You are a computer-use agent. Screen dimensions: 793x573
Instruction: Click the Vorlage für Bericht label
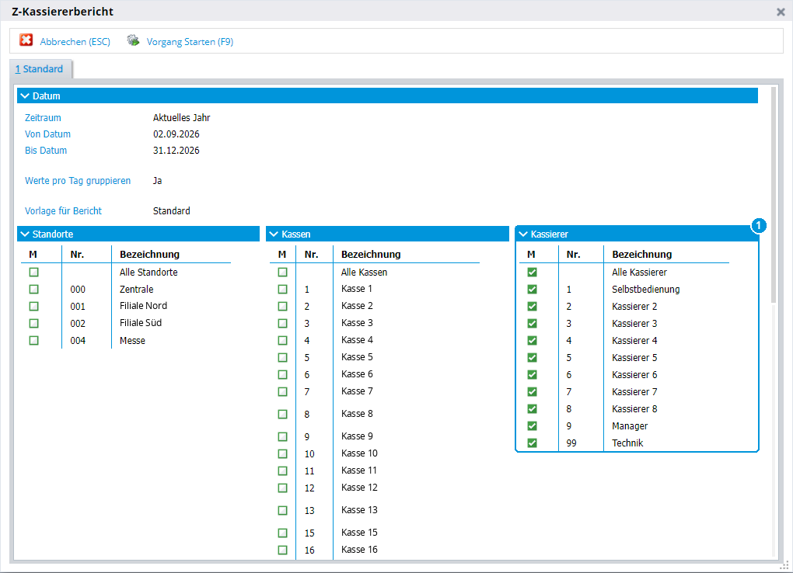point(63,210)
